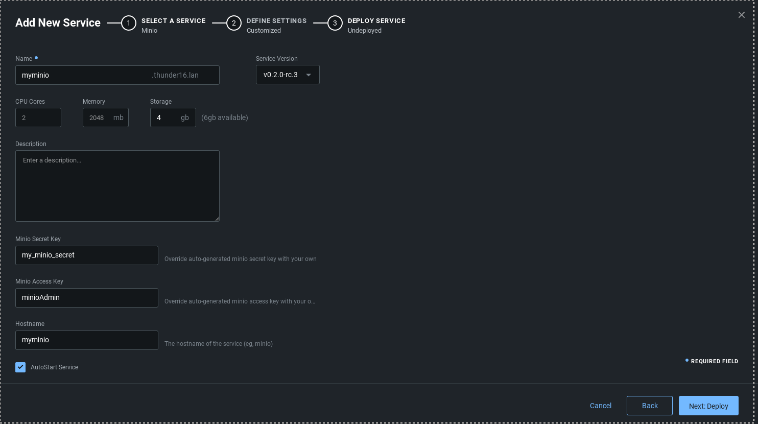Viewport: 758px width, 424px height.
Task: Toggle the AutoStart Service checkbox
Action: pyautogui.click(x=20, y=367)
